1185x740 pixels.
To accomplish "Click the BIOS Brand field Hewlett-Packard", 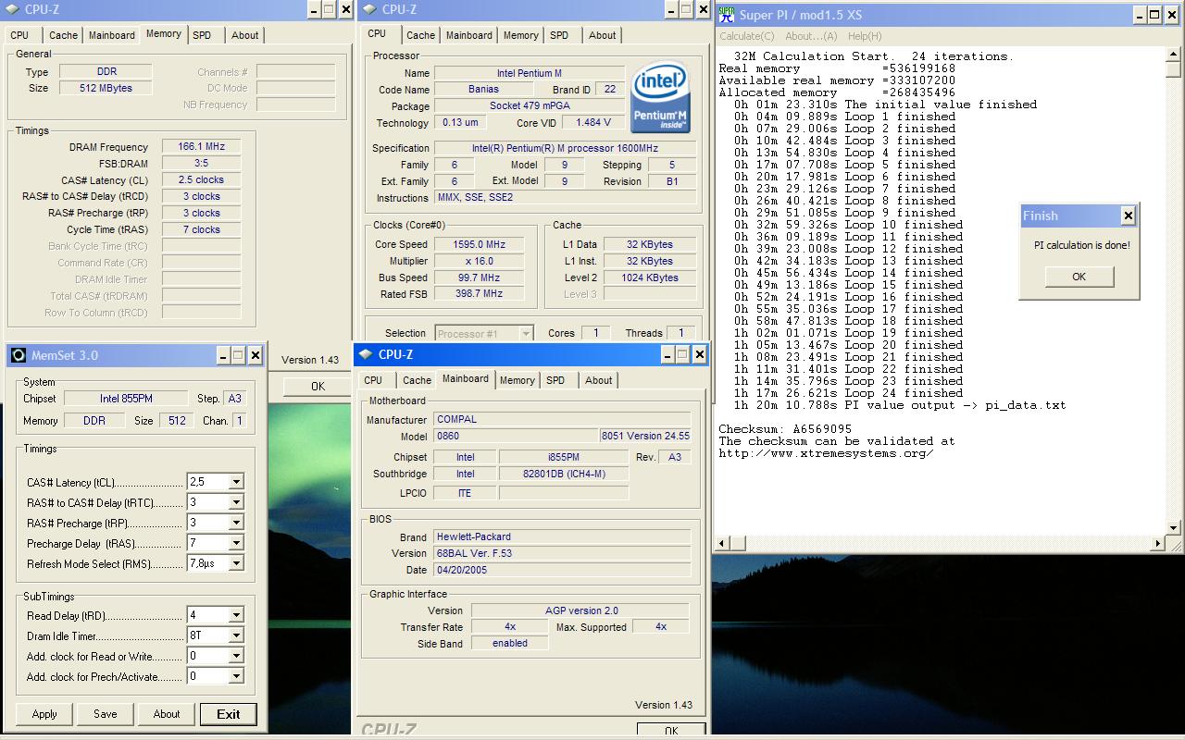I will click(x=562, y=536).
